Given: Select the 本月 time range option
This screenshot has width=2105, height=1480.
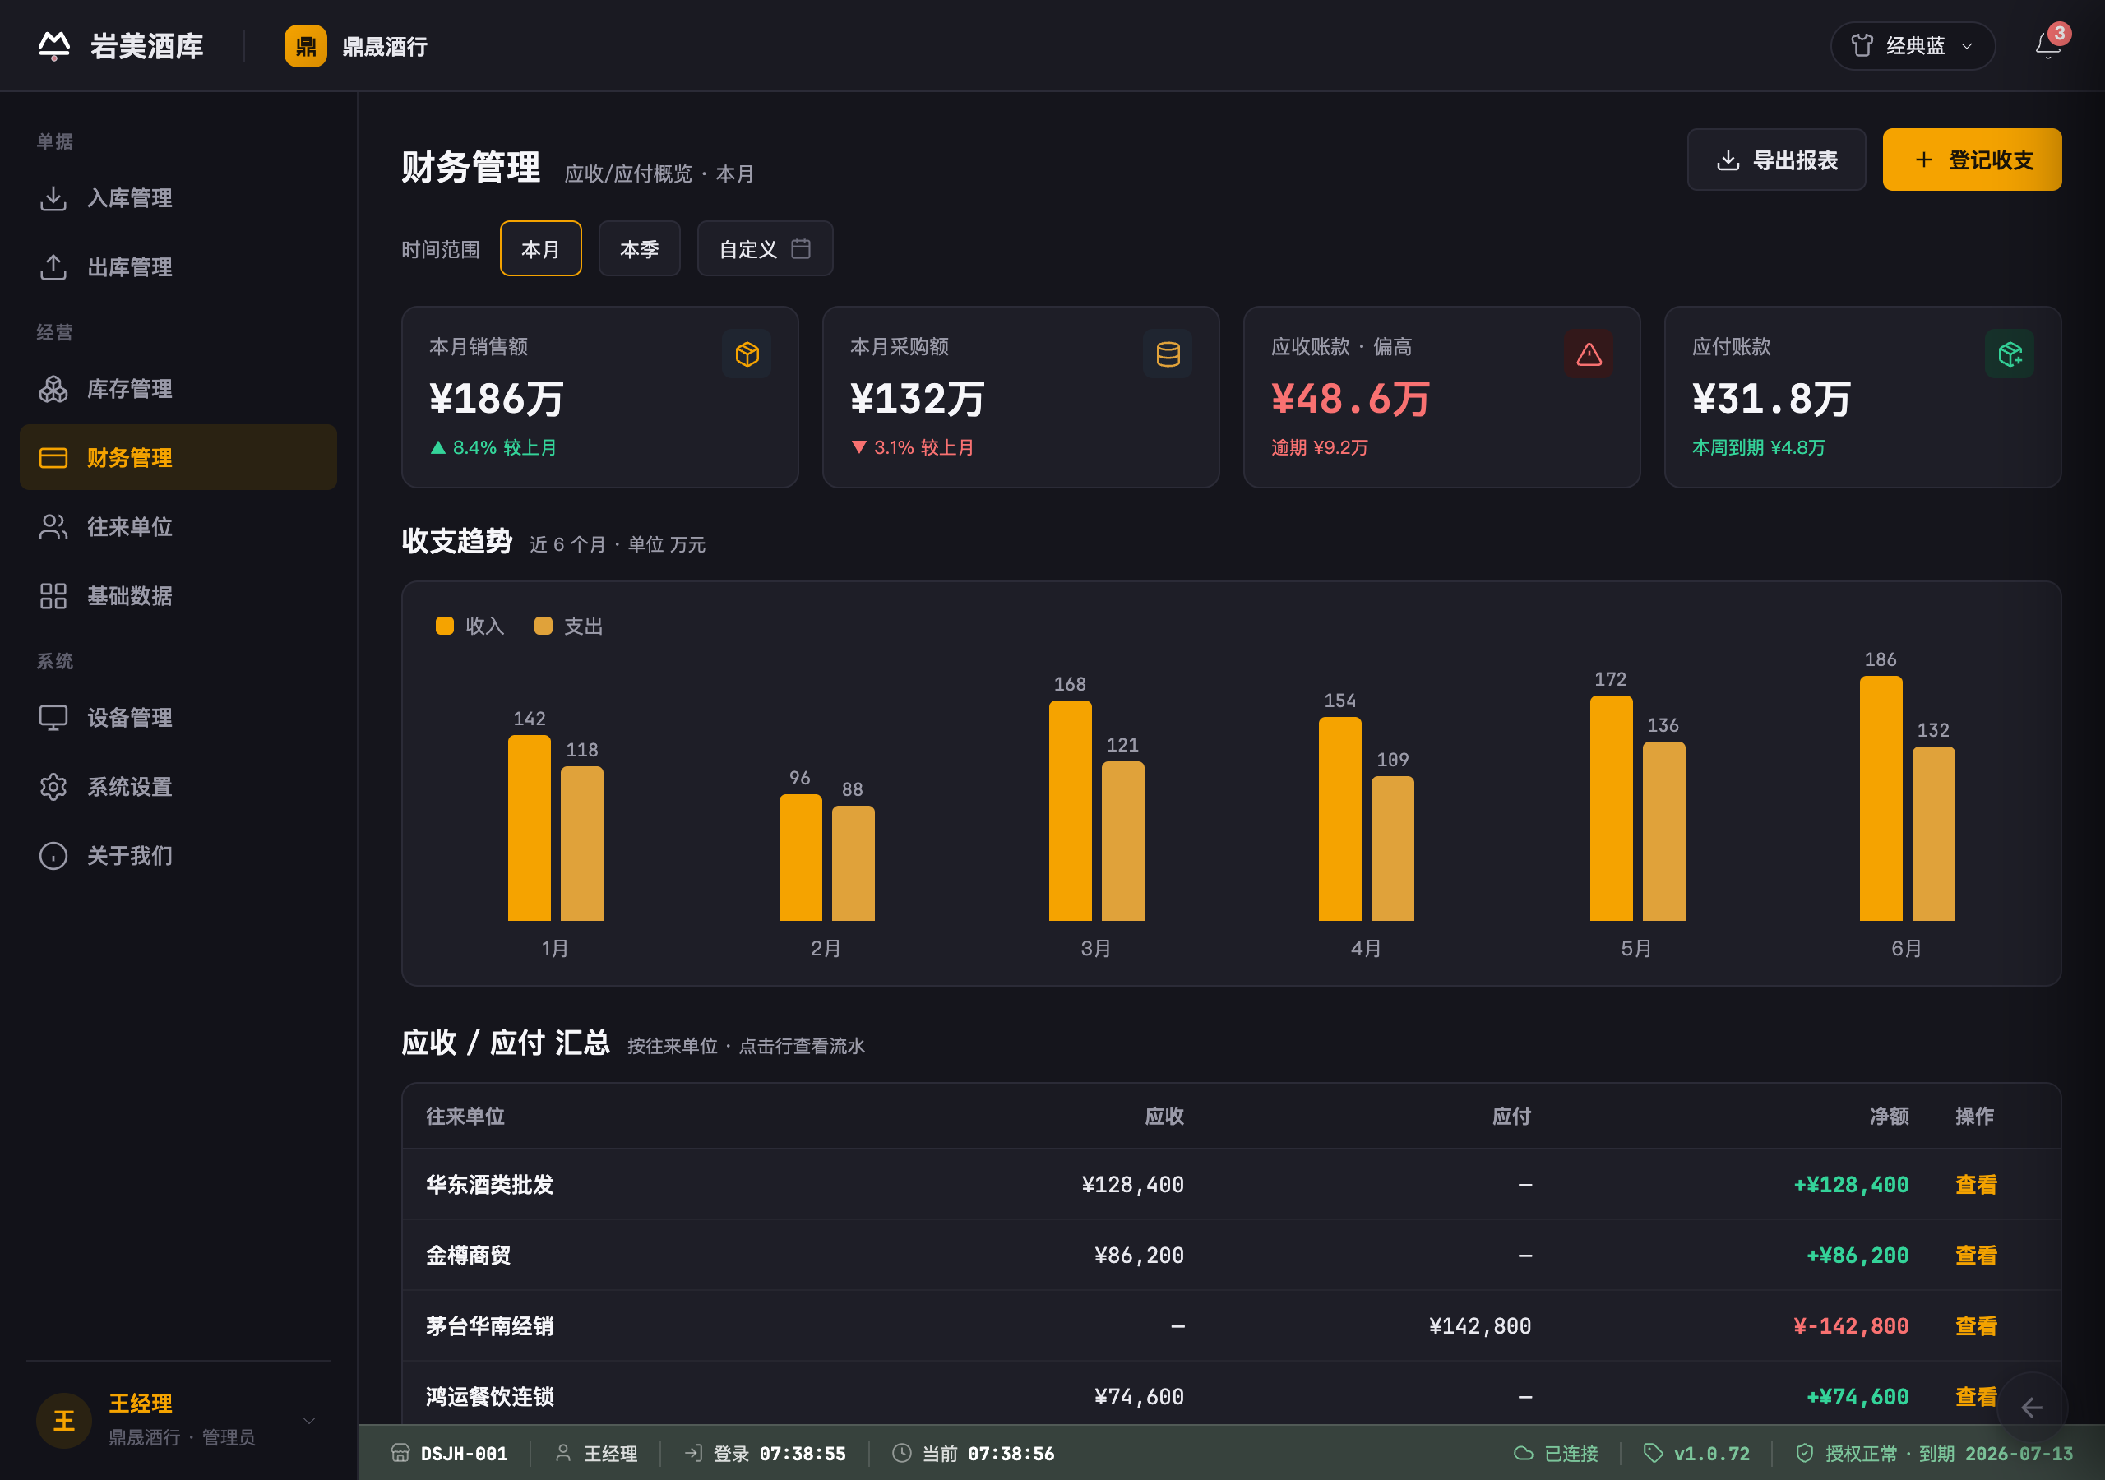Looking at the screenshot, I should coord(540,248).
